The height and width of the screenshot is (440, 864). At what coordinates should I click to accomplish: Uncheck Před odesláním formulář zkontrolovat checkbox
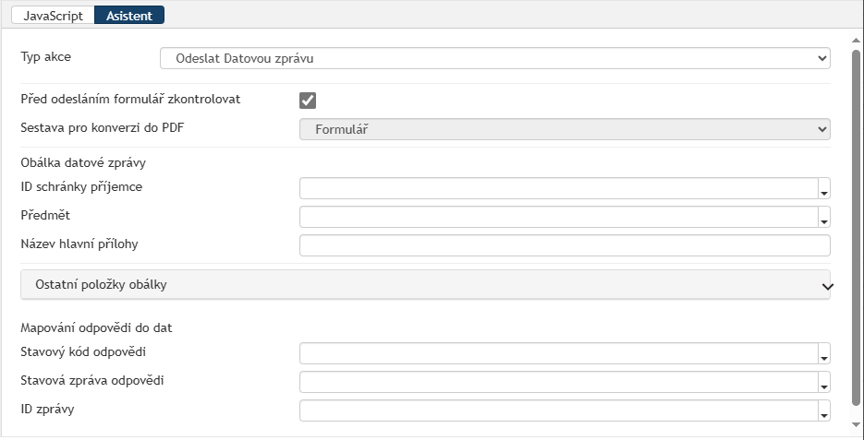click(x=308, y=101)
